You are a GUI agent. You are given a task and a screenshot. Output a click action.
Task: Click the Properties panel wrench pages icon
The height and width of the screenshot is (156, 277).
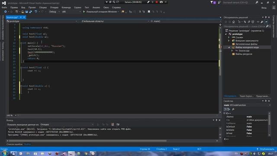233,109
